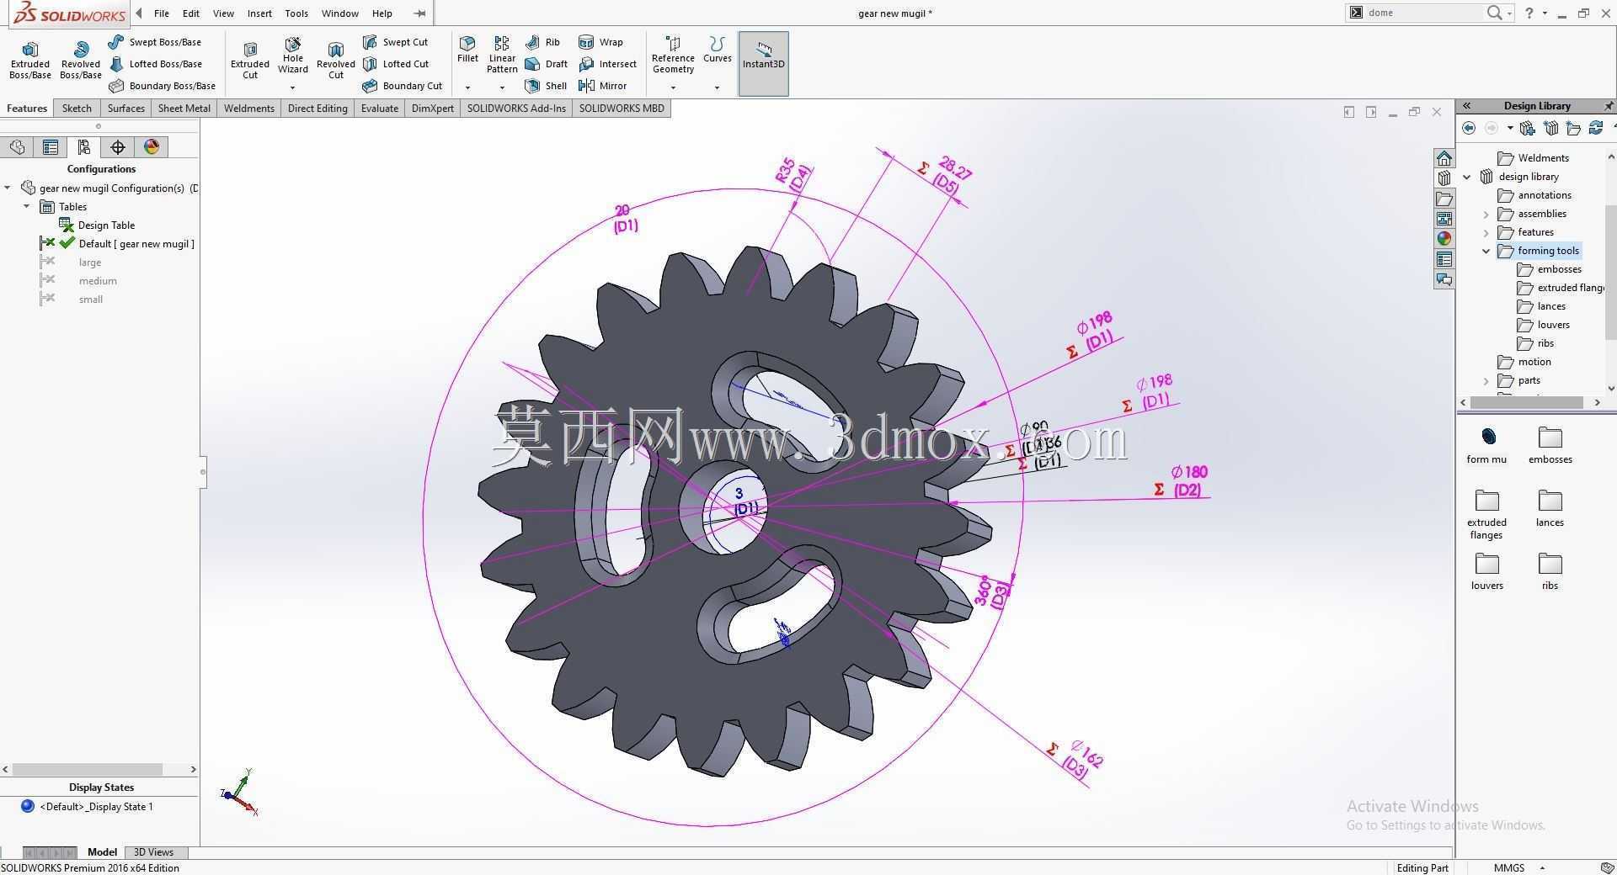The image size is (1617, 875).
Task: Switch to DisplayManager color-ball tab
Action: click(152, 147)
